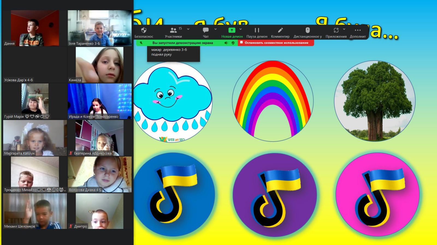This screenshot has height=245, width=437.
Task: Select the Маргарита Каплун video tile
Action: [x=35, y=138]
